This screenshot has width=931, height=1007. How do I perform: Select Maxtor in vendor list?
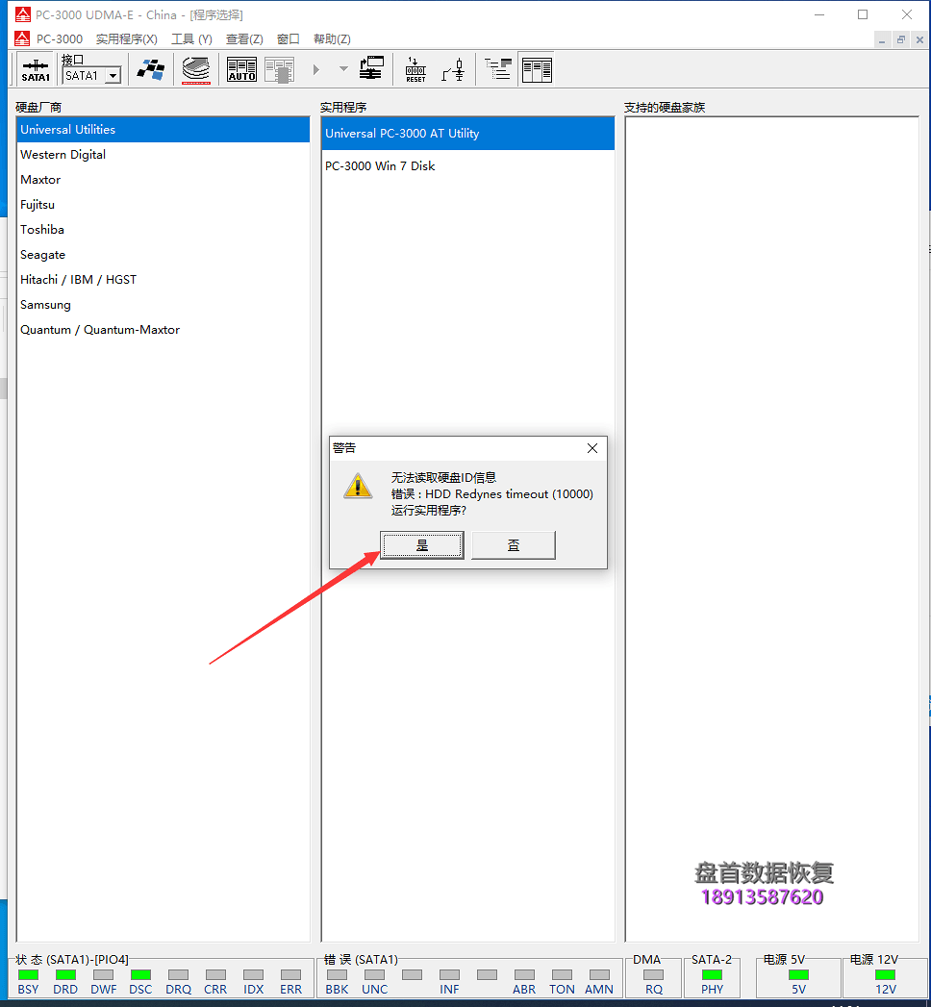pyautogui.click(x=164, y=180)
